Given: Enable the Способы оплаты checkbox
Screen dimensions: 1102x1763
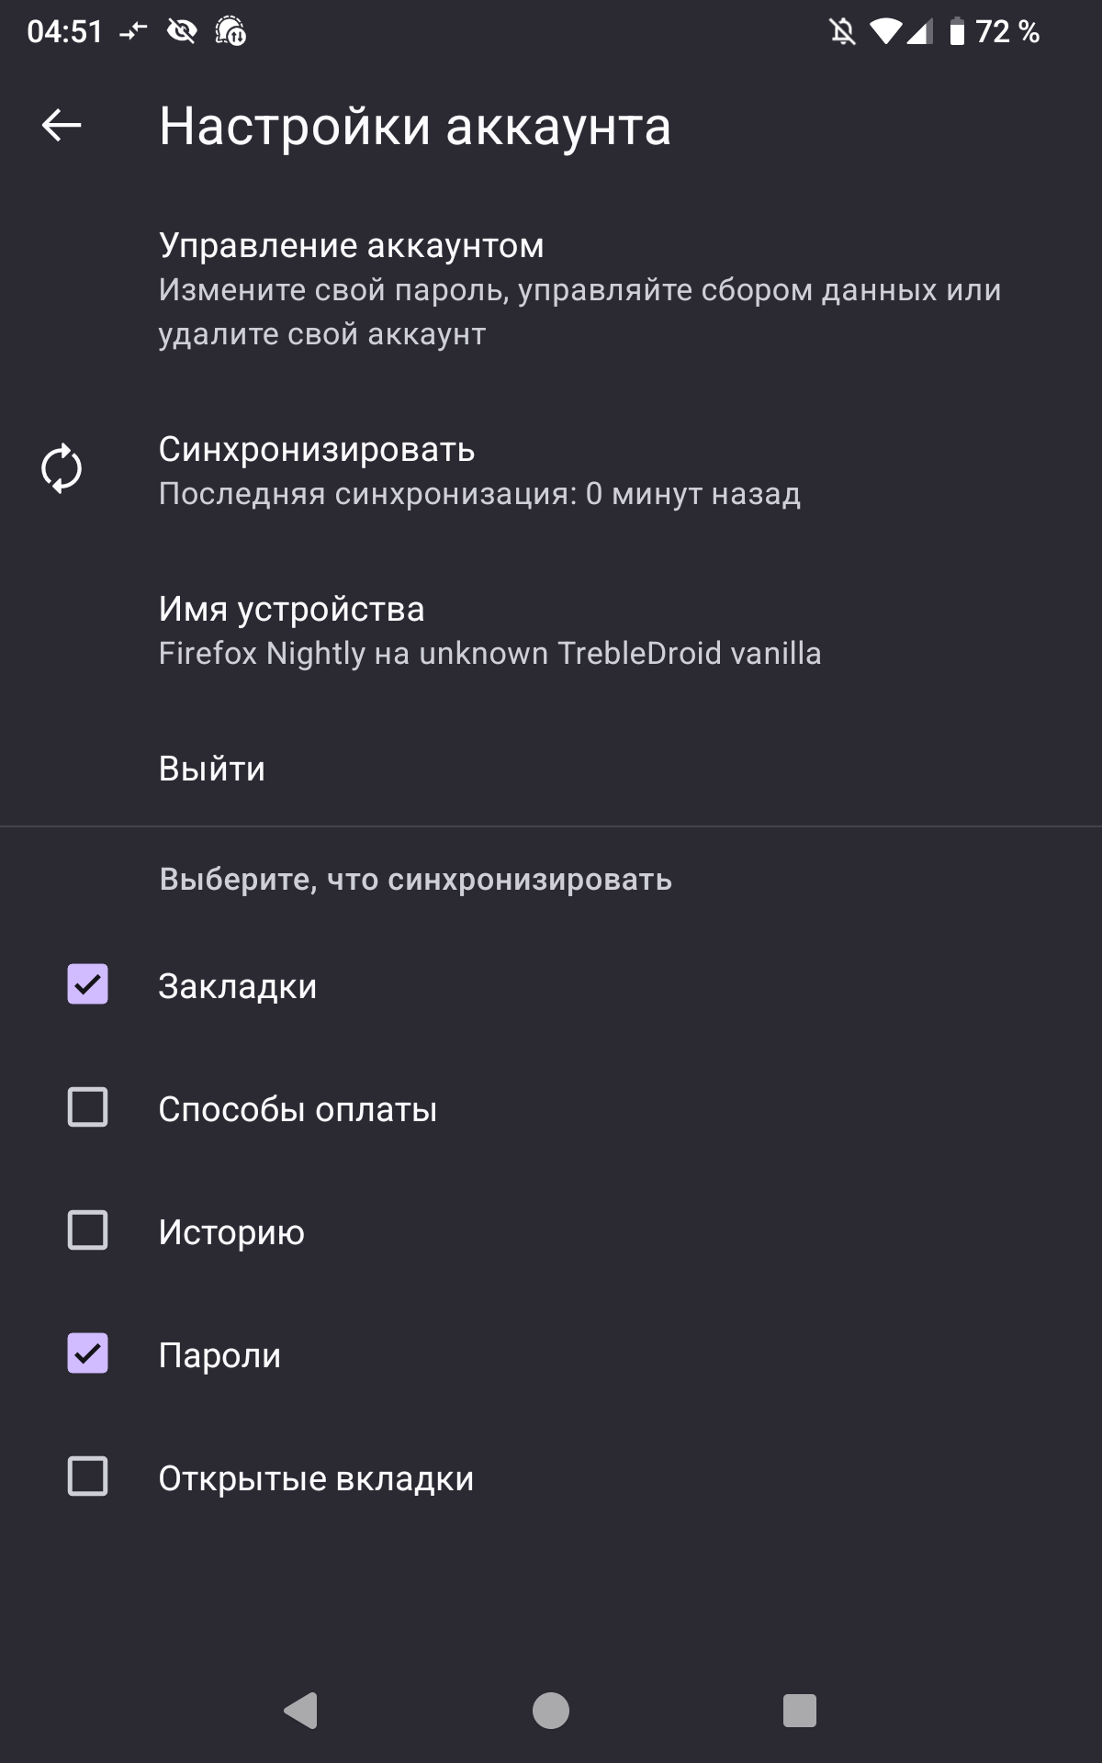Looking at the screenshot, I should click(87, 1107).
